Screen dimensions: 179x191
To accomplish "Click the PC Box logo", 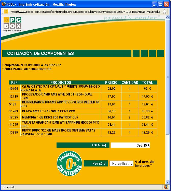I will (13, 24).
